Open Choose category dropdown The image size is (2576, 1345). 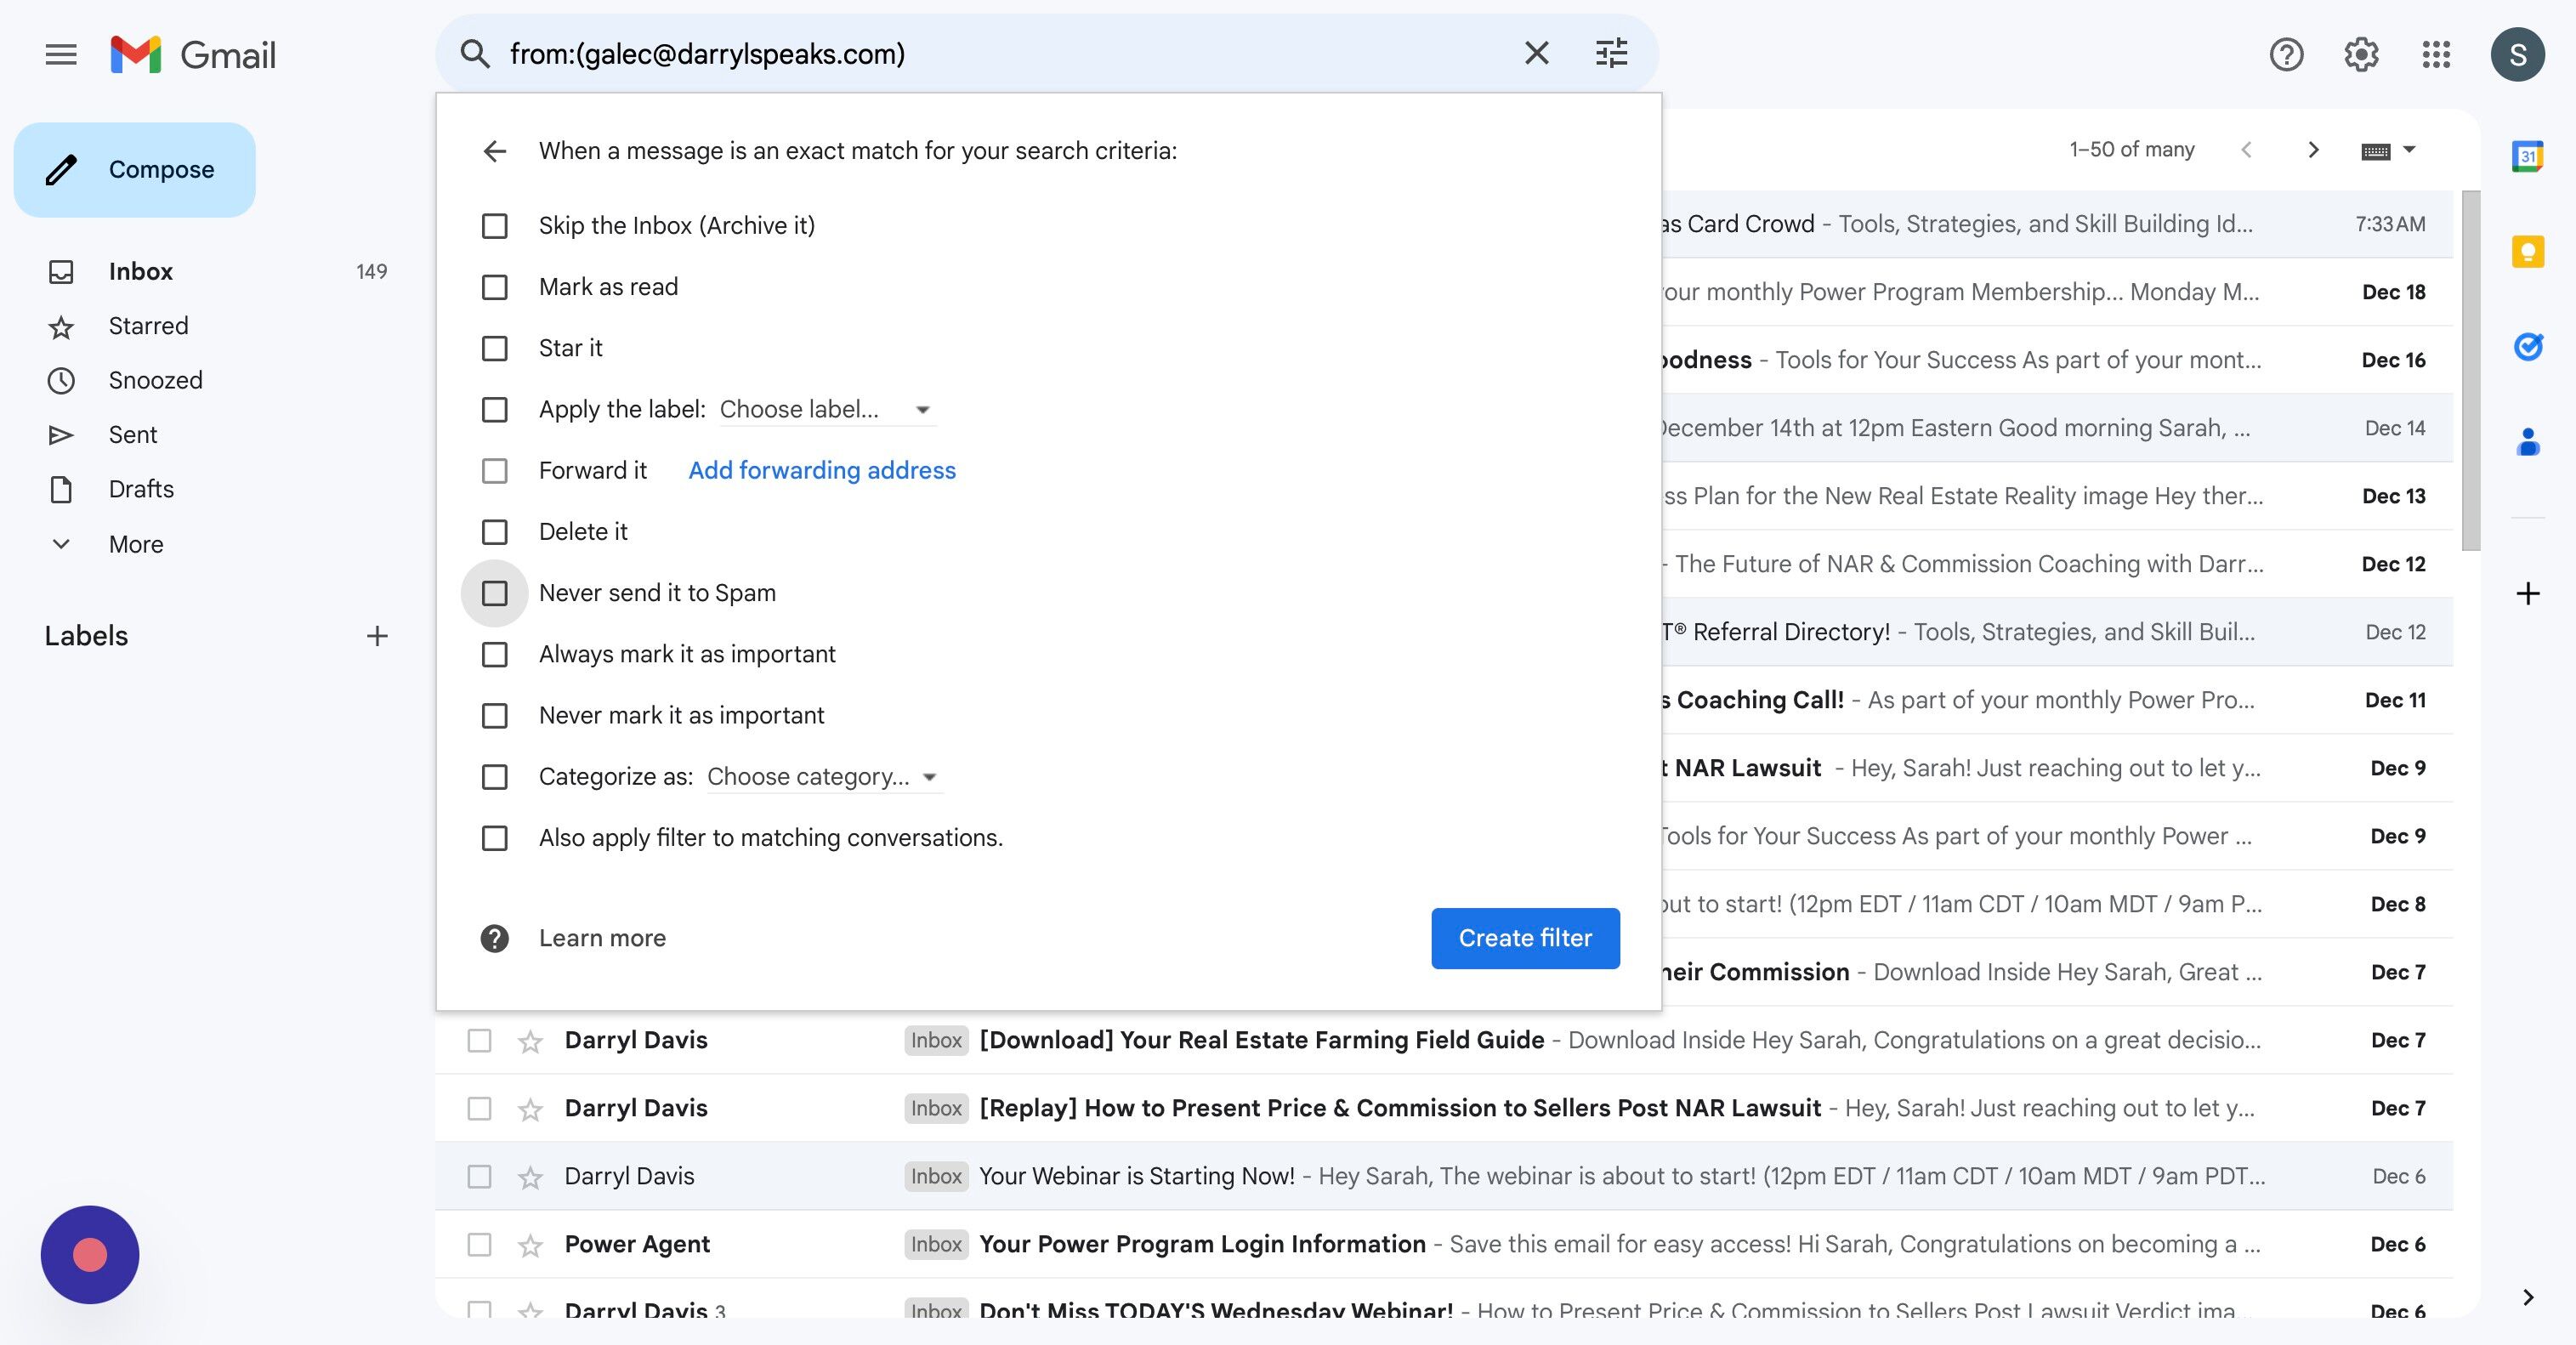(x=823, y=777)
